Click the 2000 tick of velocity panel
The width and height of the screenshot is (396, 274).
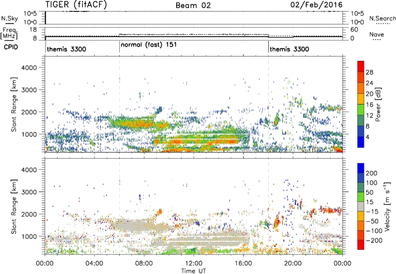pos(29,214)
